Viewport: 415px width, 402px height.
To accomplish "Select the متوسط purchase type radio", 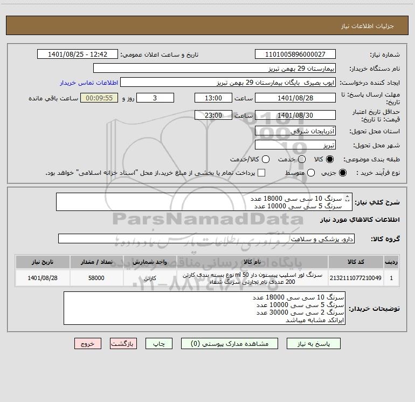I will point(311,173).
